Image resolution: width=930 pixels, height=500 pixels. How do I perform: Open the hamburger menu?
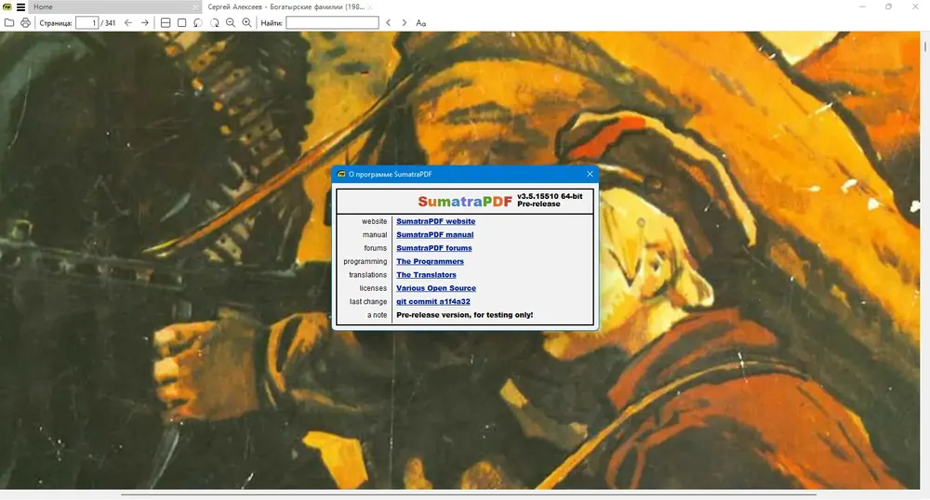tap(20, 7)
